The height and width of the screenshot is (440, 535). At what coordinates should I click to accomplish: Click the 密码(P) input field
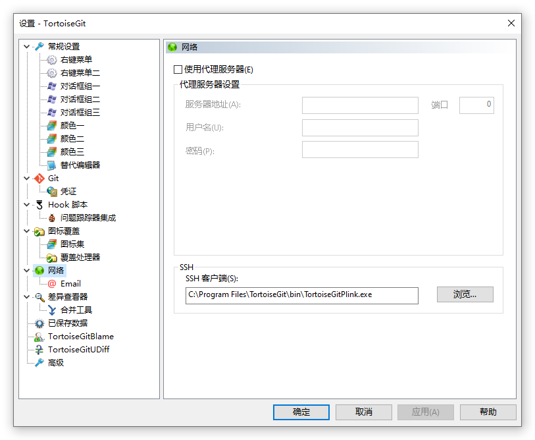[360, 150]
